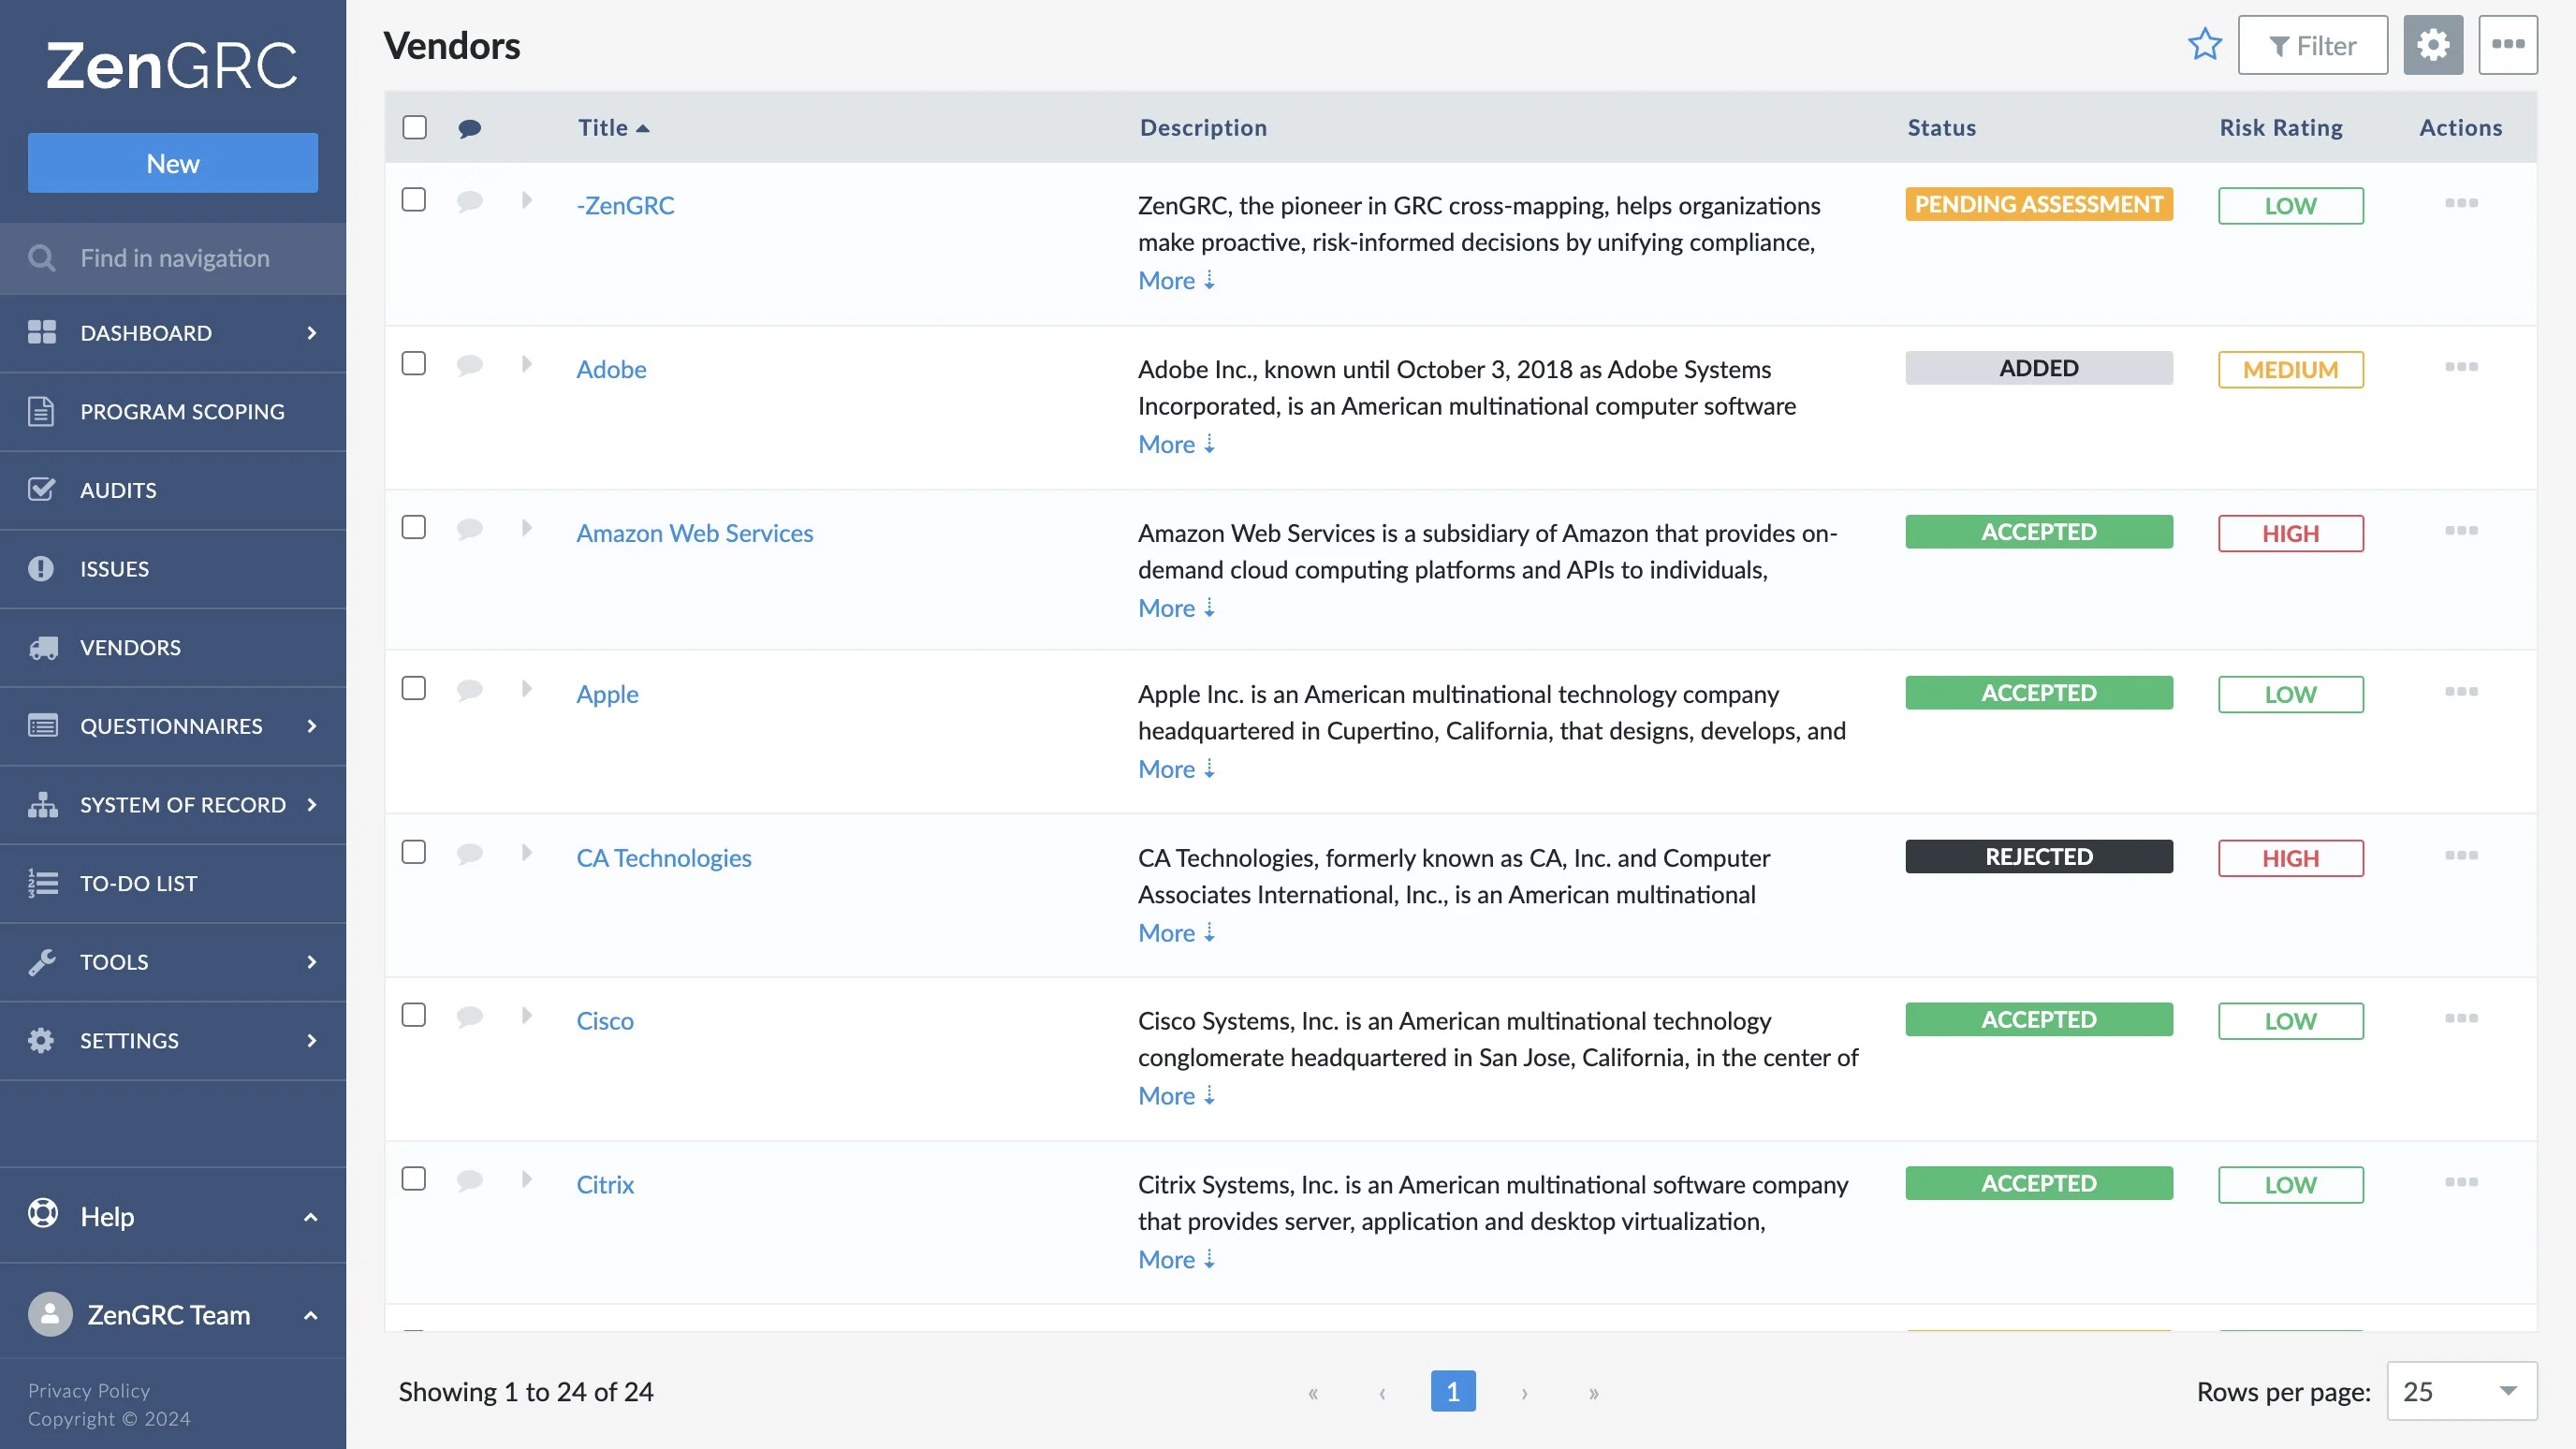This screenshot has height=1449, width=2576.
Task: Show more of Apple description
Action: pyautogui.click(x=1176, y=768)
